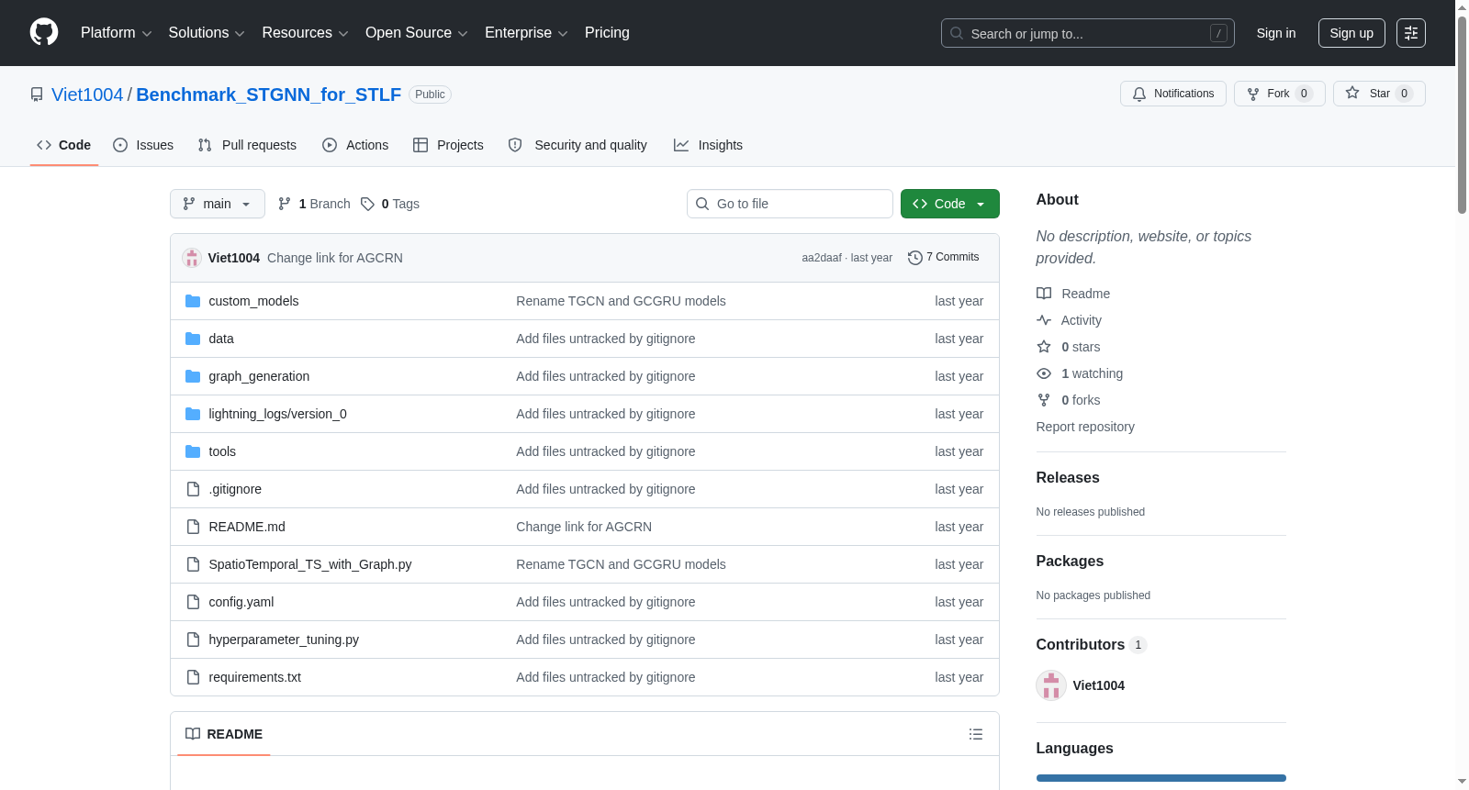Open the Readme link in About
This screenshot has height=790, width=1469.
click(1073, 294)
